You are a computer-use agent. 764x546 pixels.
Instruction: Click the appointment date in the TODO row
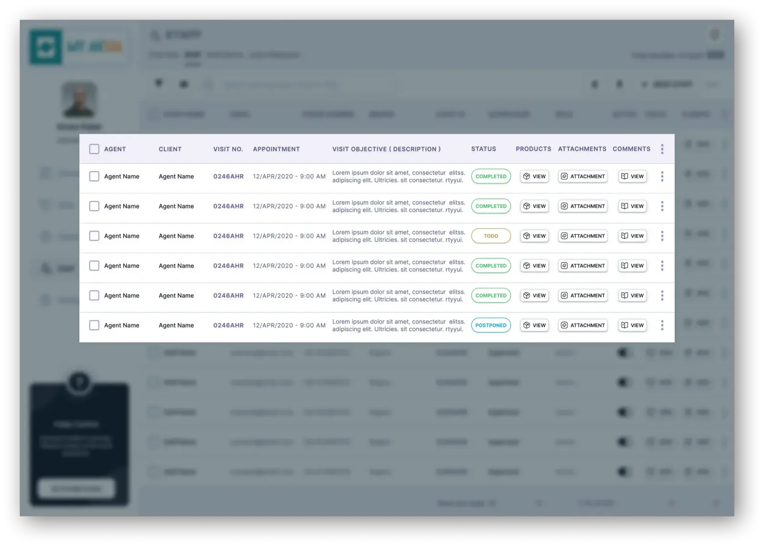(x=289, y=236)
